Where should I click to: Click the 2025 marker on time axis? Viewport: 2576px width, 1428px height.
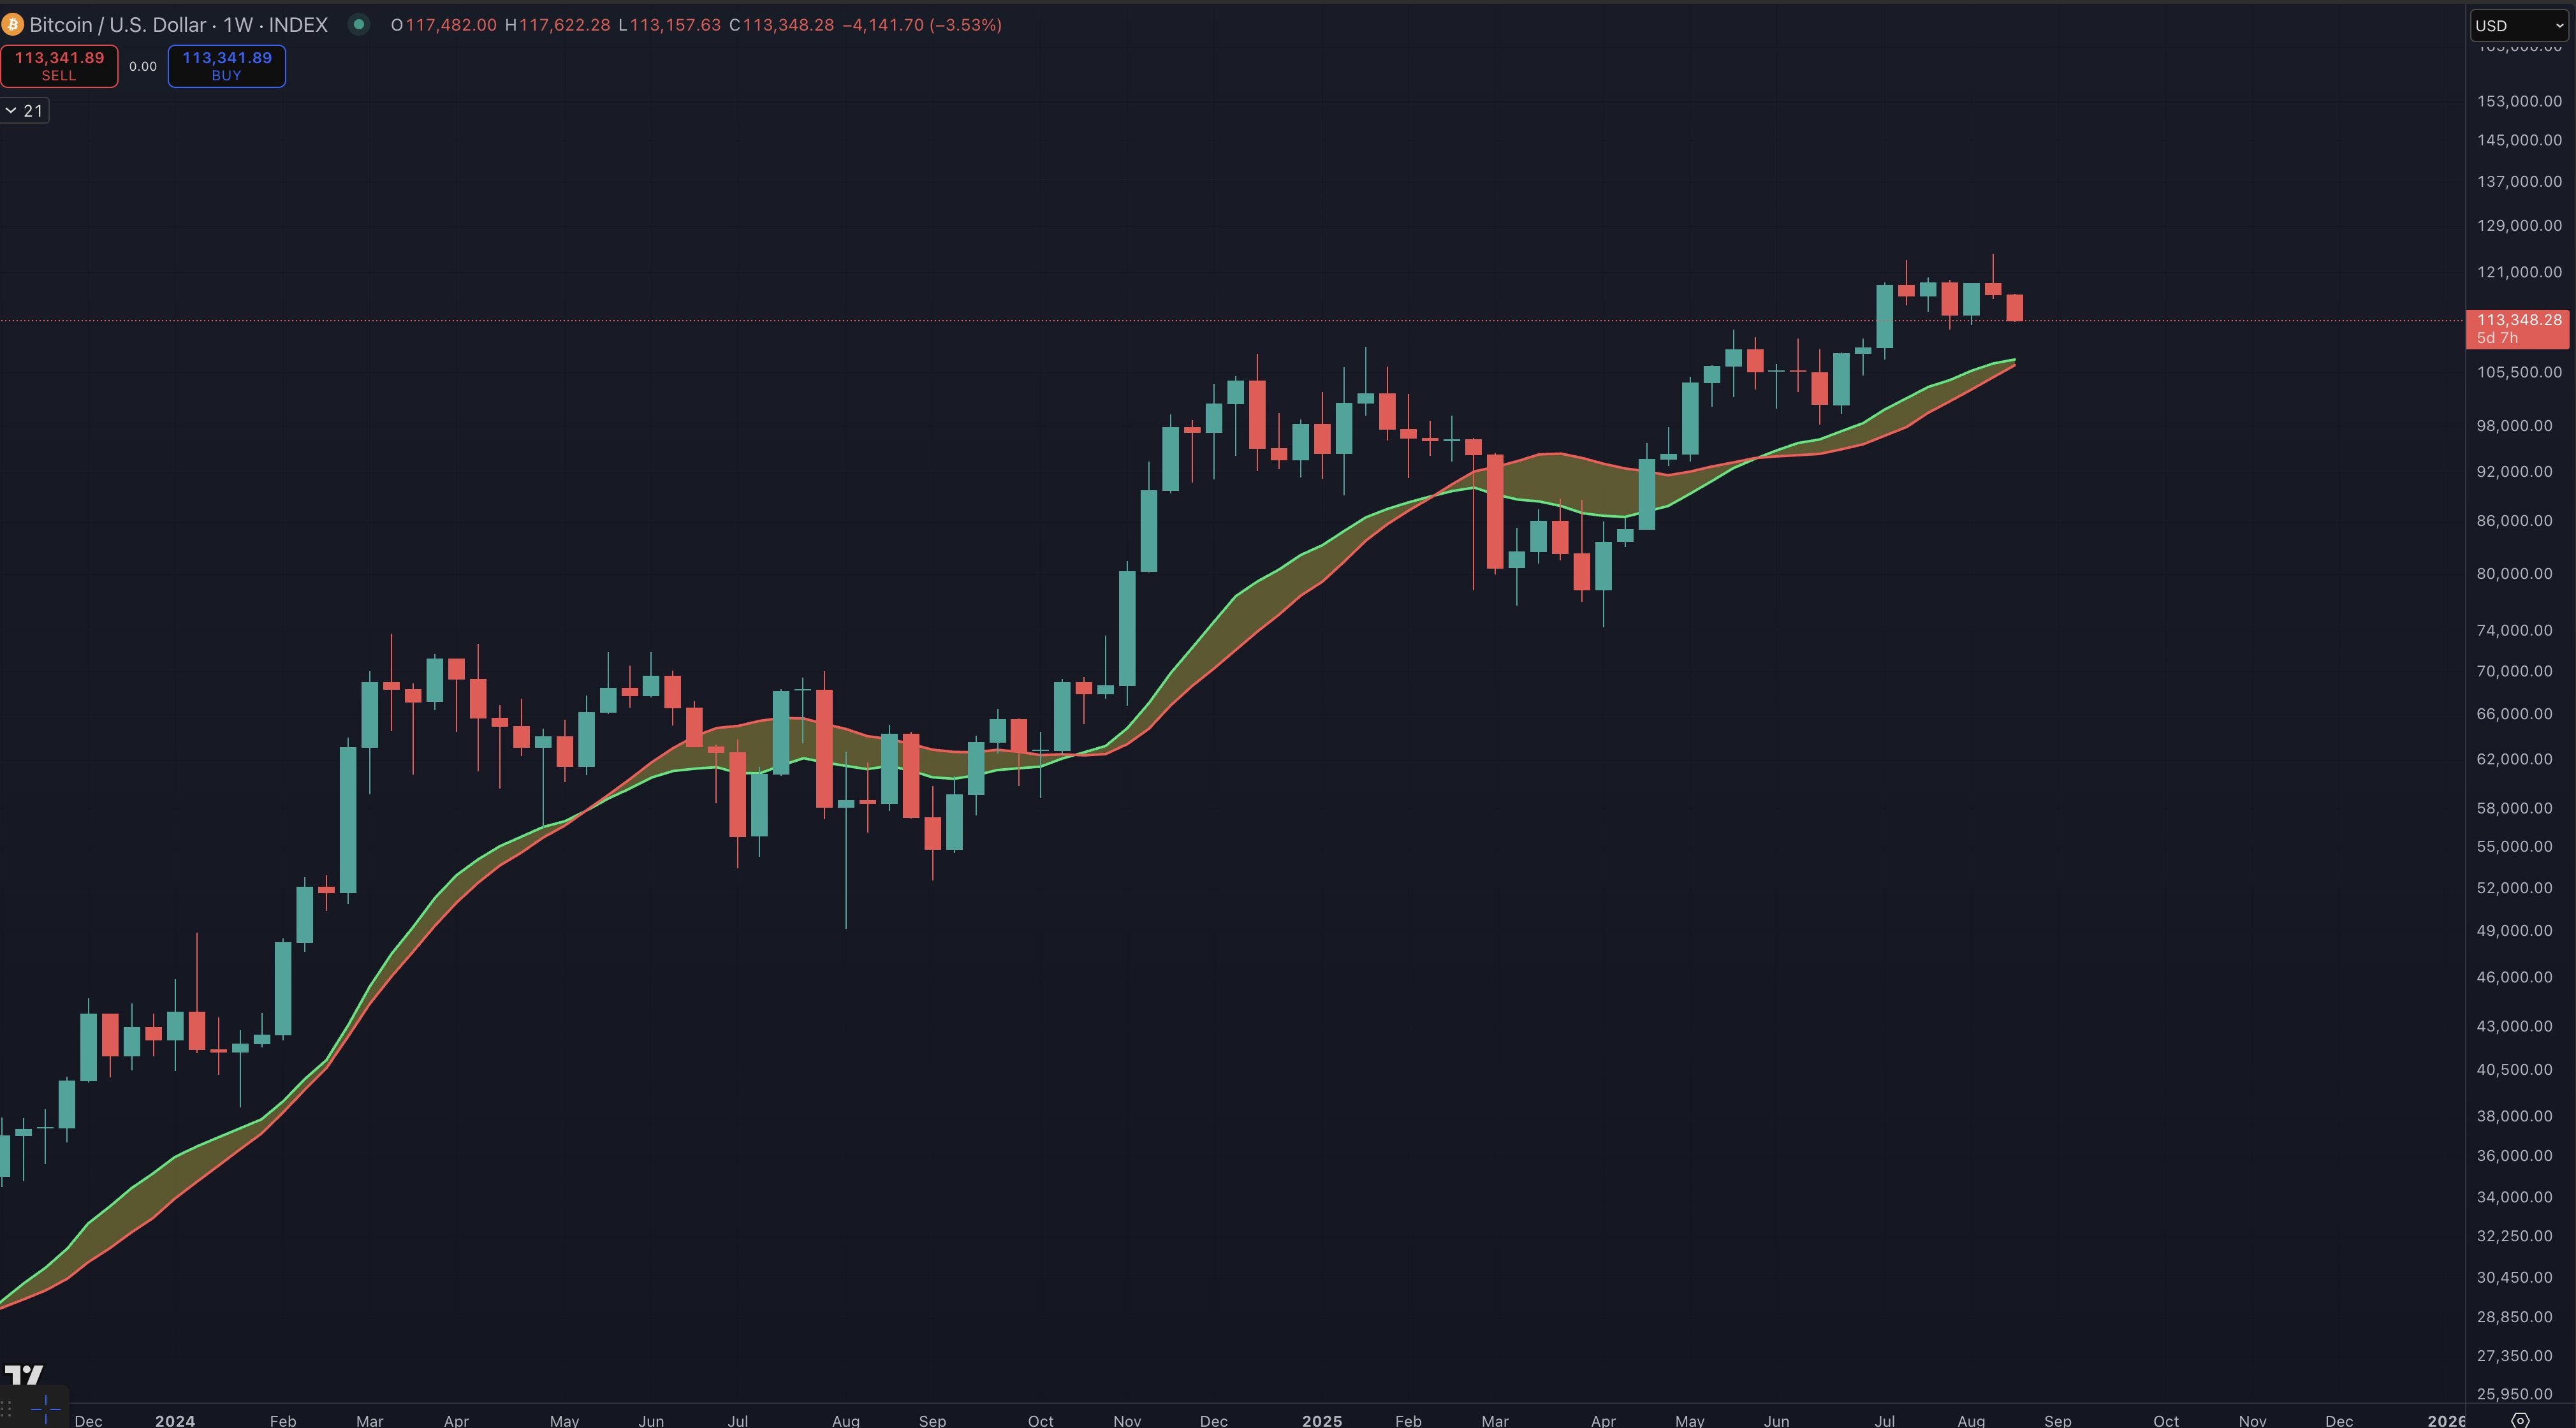point(1322,1420)
